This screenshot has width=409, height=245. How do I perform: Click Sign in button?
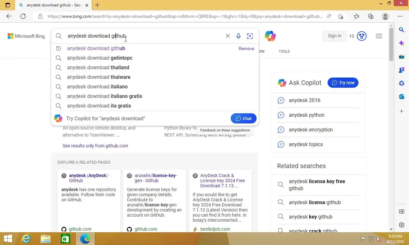[335, 36]
